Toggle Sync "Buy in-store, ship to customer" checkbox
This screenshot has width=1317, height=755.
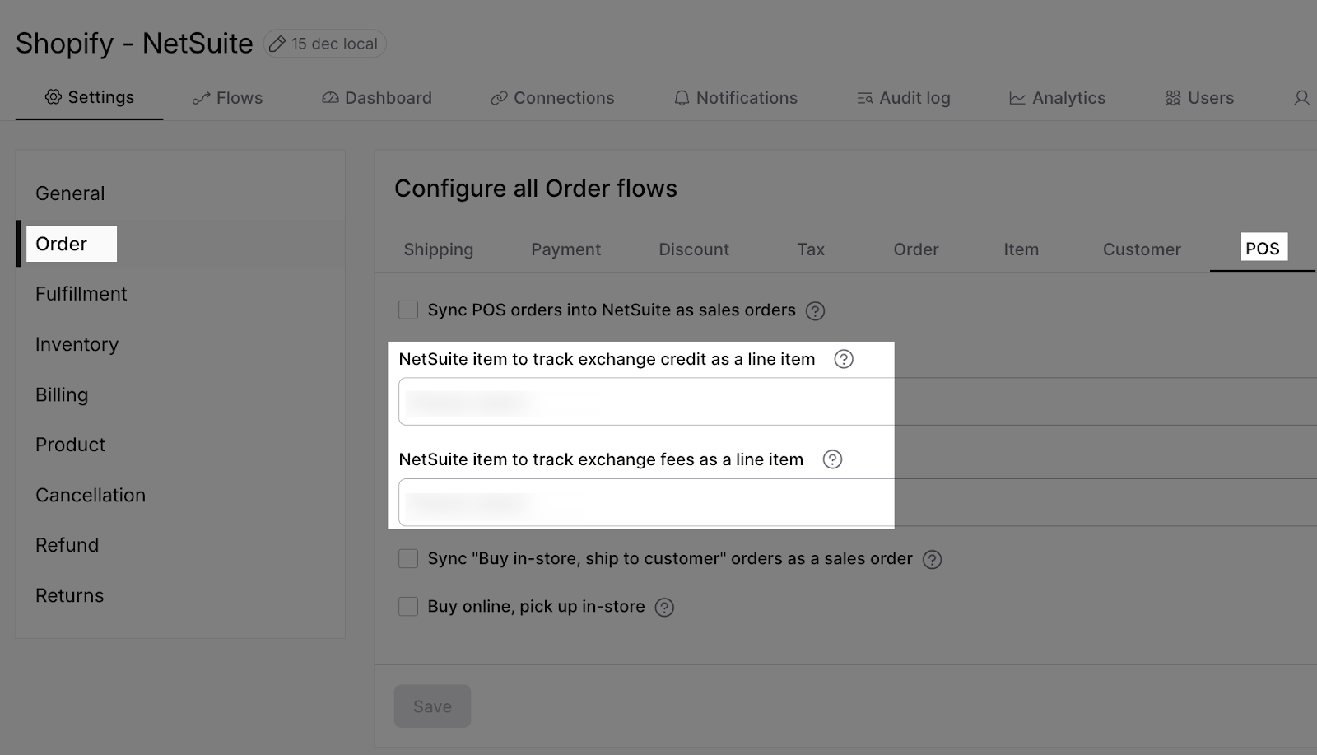coord(408,558)
